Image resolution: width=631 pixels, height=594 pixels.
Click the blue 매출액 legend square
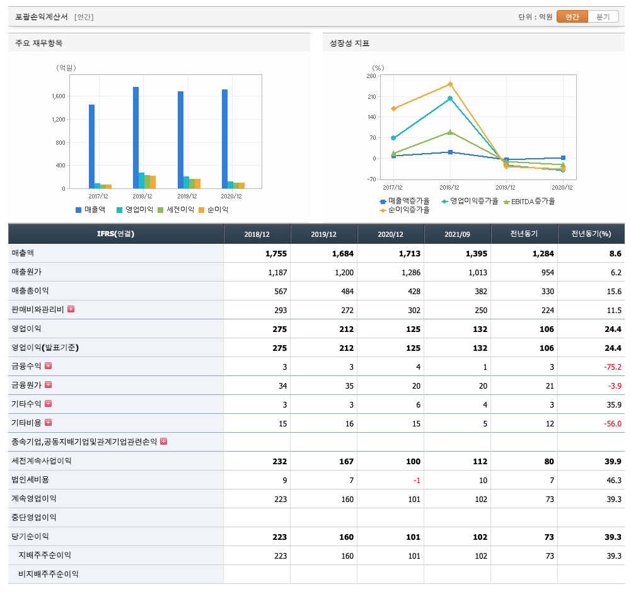click(78, 210)
